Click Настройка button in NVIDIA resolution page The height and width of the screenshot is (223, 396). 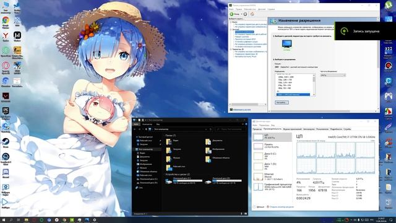point(282,103)
